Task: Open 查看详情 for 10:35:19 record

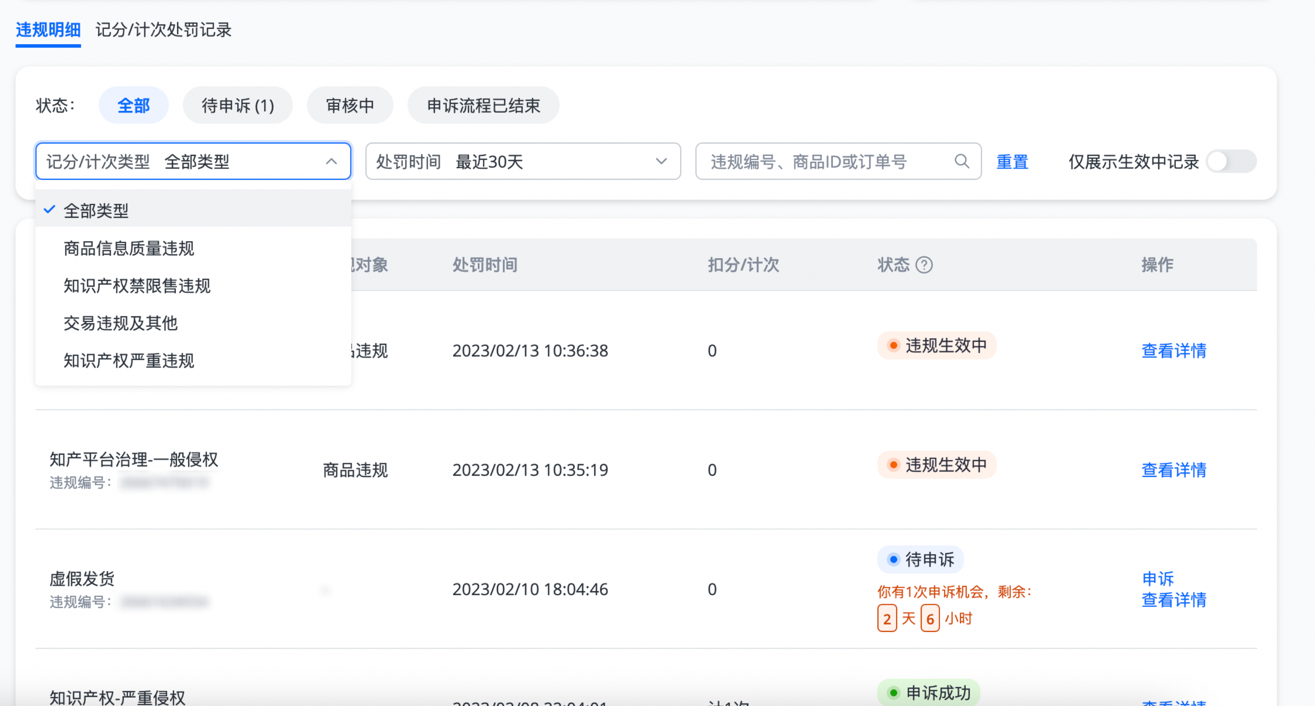Action: [x=1174, y=470]
